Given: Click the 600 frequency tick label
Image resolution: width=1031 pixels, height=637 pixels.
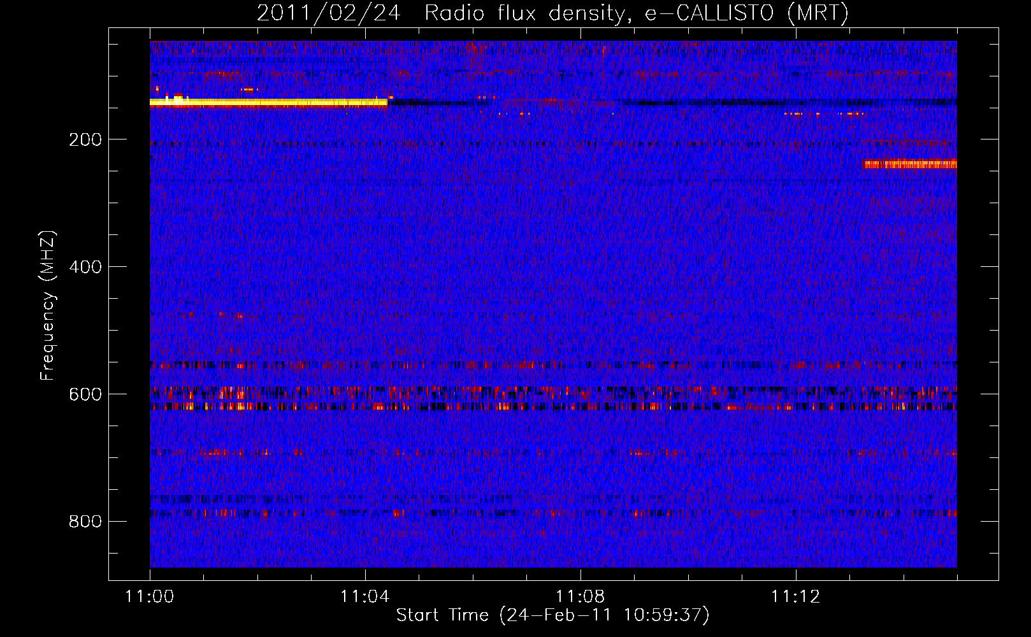Looking at the screenshot, I should tap(85, 394).
